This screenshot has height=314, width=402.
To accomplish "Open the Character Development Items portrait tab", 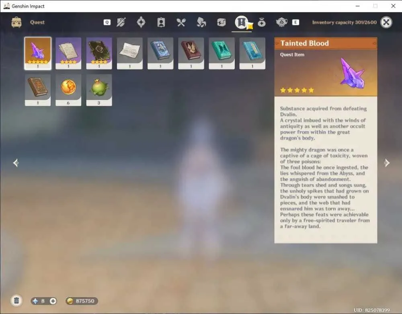I will (x=161, y=22).
